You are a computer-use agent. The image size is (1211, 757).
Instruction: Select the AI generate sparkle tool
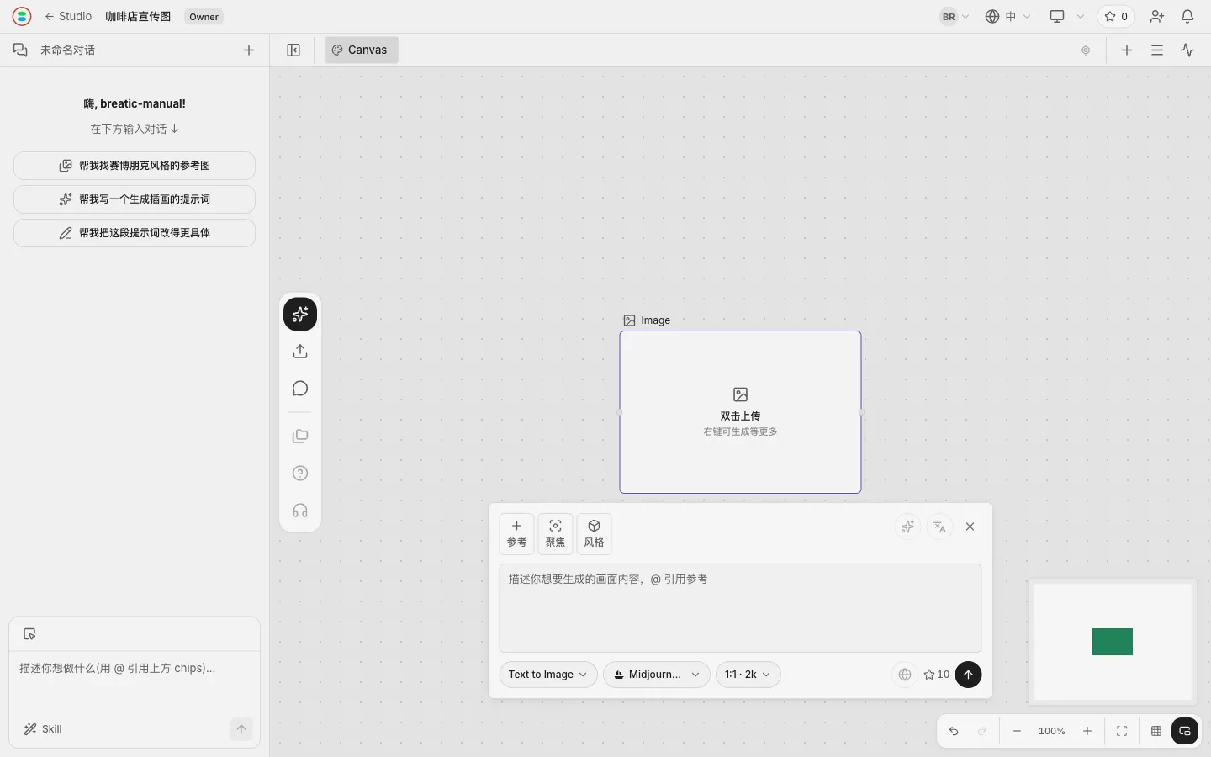point(300,315)
